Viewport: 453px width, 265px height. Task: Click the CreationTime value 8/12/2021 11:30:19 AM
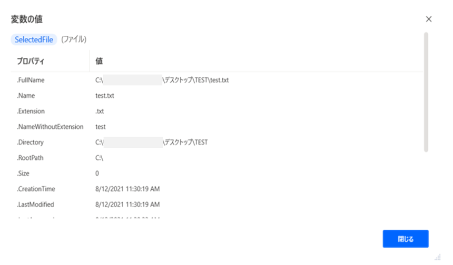tap(127, 189)
